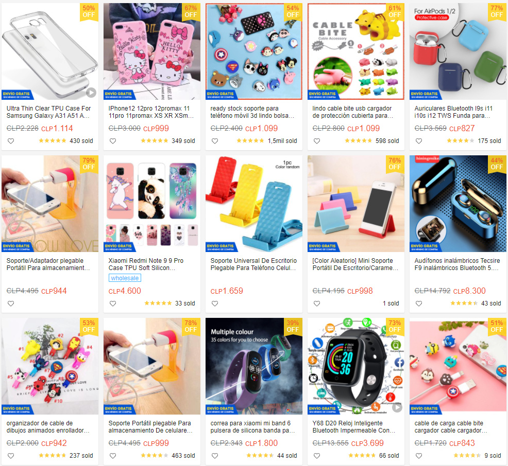The height and width of the screenshot is (466, 508).
Task: Like the Ultra Thin Clear TPU Case
Action: 11,141
